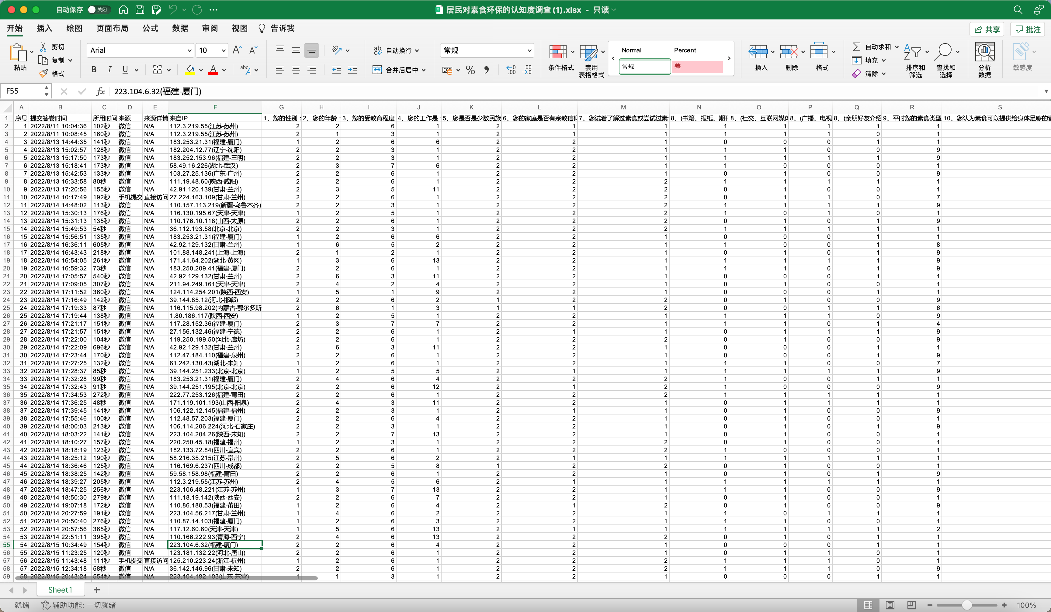
Task: Click the Save icon in title bar
Action: click(140, 10)
